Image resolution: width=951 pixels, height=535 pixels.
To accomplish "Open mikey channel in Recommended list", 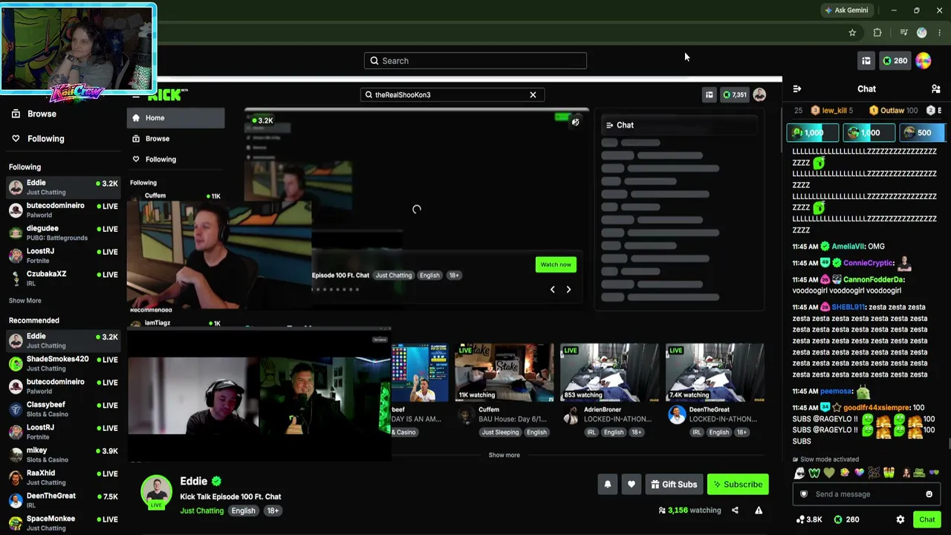I will tap(63, 455).
